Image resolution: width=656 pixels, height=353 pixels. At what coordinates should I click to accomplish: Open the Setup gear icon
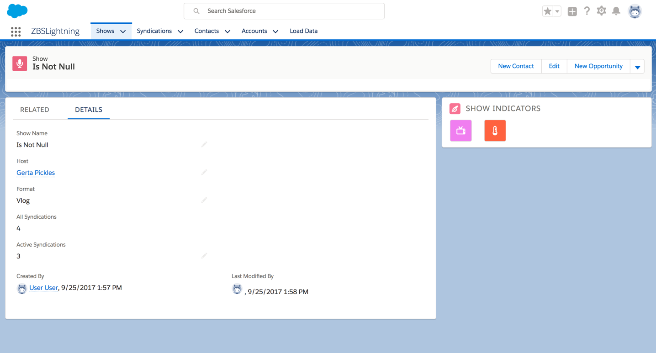tap(602, 11)
